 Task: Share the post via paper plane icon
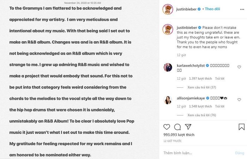click(188, 127)
